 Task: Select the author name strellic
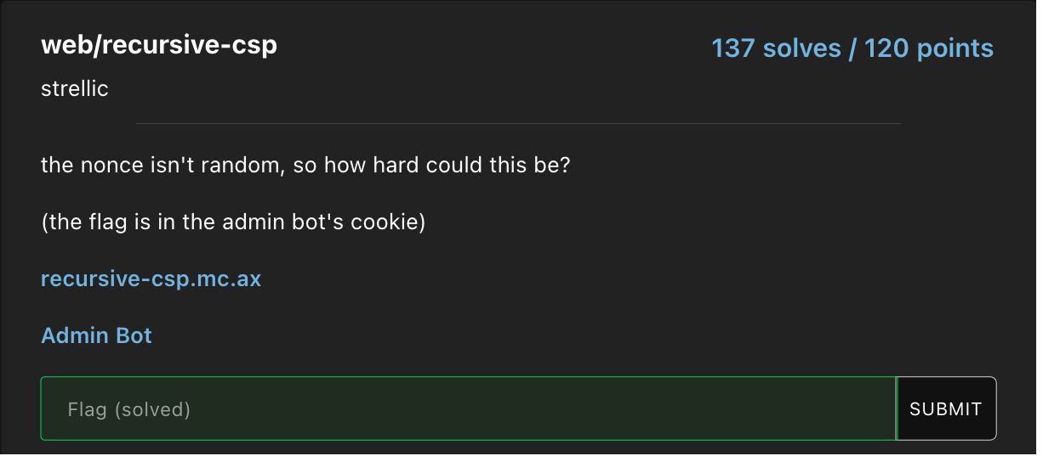tap(75, 88)
